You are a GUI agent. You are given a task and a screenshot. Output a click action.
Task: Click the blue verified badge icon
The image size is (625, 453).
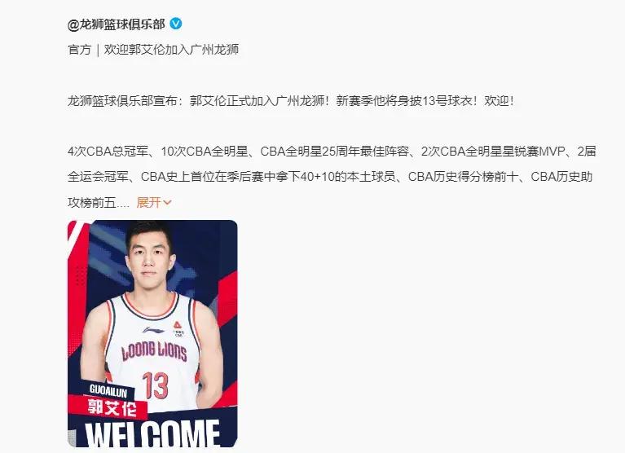(x=176, y=24)
